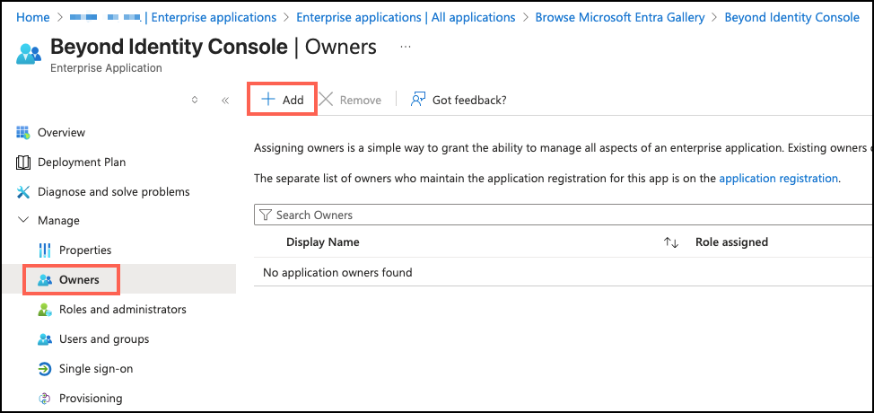Click the No application owners found row
Viewport: 874px width, 413px height.
pyautogui.click(x=564, y=273)
